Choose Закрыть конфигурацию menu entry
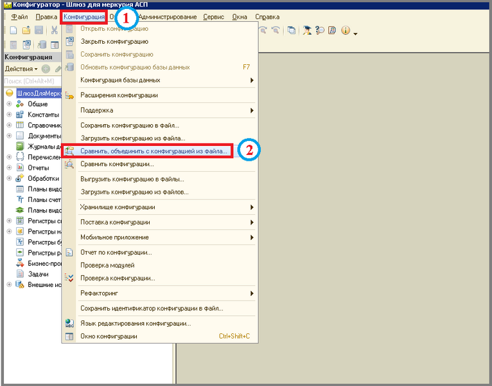The image size is (492, 386). (x=160, y=41)
